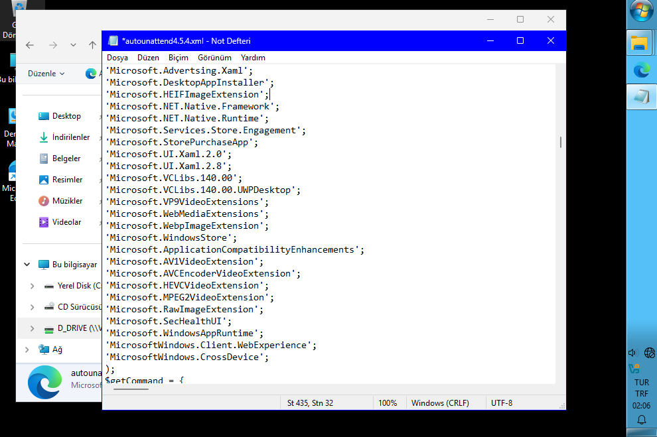Click the Notepad horizontal scrollbar thumb

131,389
